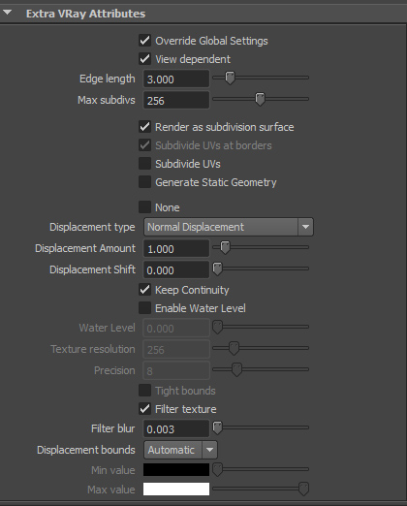Click the Max subdivs value field
The width and height of the screenshot is (407, 506).
click(176, 100)
